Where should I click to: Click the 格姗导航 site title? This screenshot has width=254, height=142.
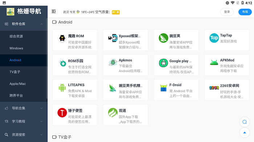[29, 12]
